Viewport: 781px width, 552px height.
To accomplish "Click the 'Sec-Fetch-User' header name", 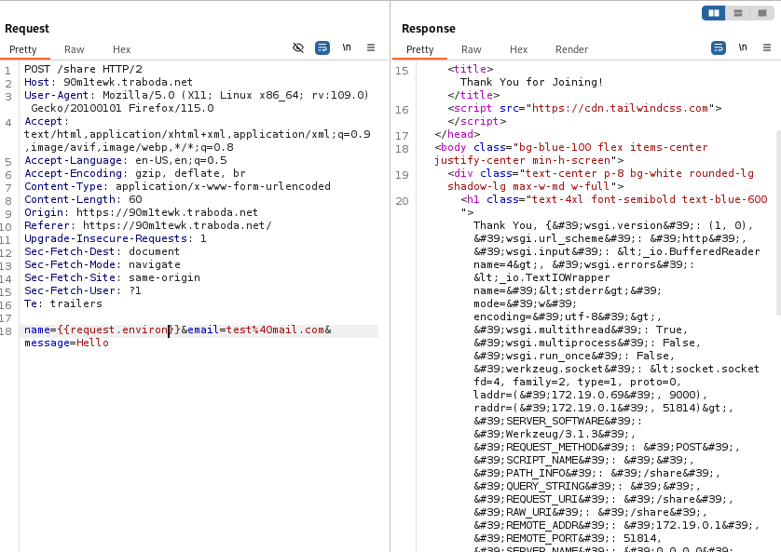I will pos(69,290).
